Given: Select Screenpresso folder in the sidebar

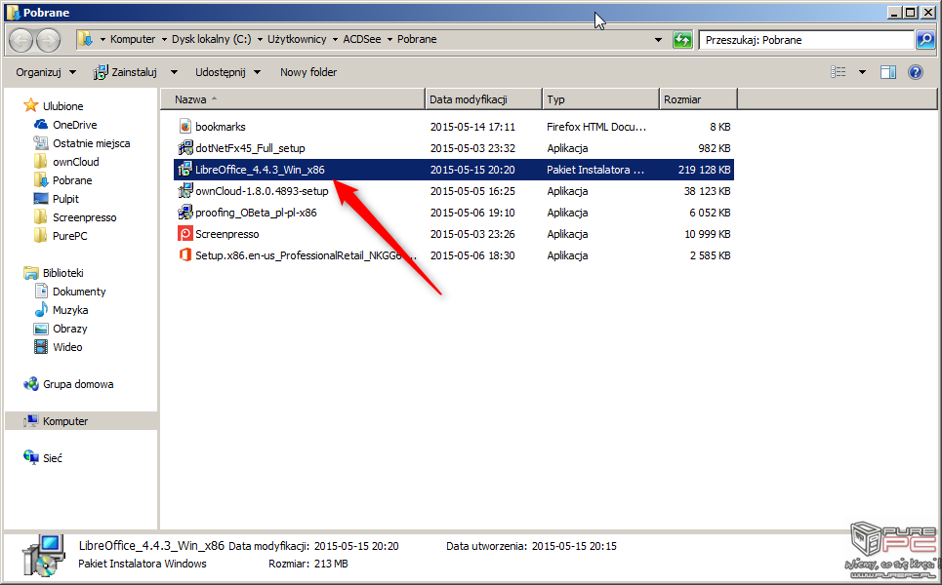Looking at the screenshot, I should tap(85, 217).
